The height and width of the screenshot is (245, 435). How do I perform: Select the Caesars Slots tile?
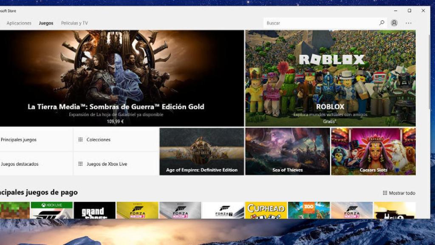click(x=372, y=151)
